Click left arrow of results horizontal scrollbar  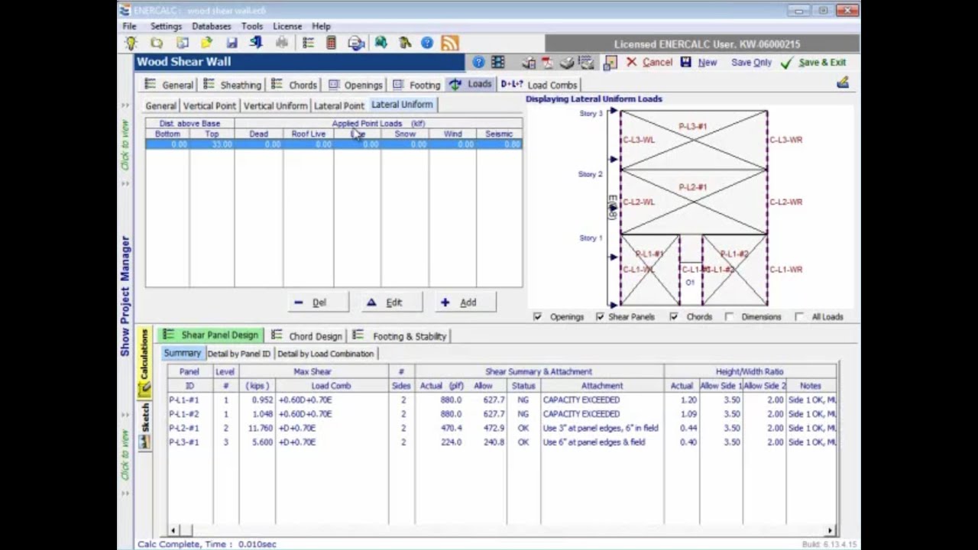(173, 529)
